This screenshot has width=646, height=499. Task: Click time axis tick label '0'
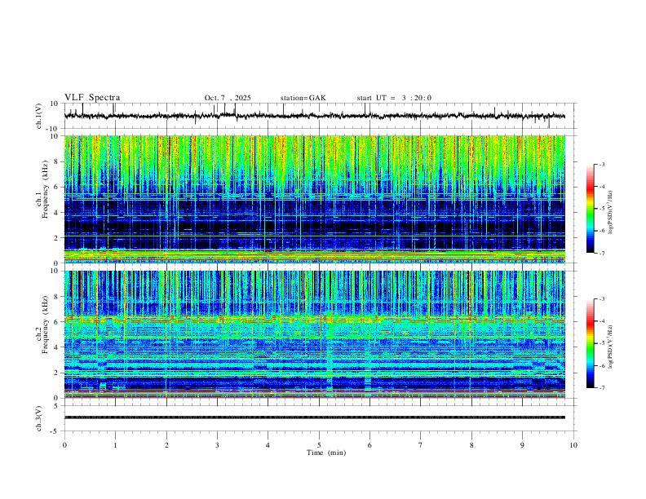[64, 445]
